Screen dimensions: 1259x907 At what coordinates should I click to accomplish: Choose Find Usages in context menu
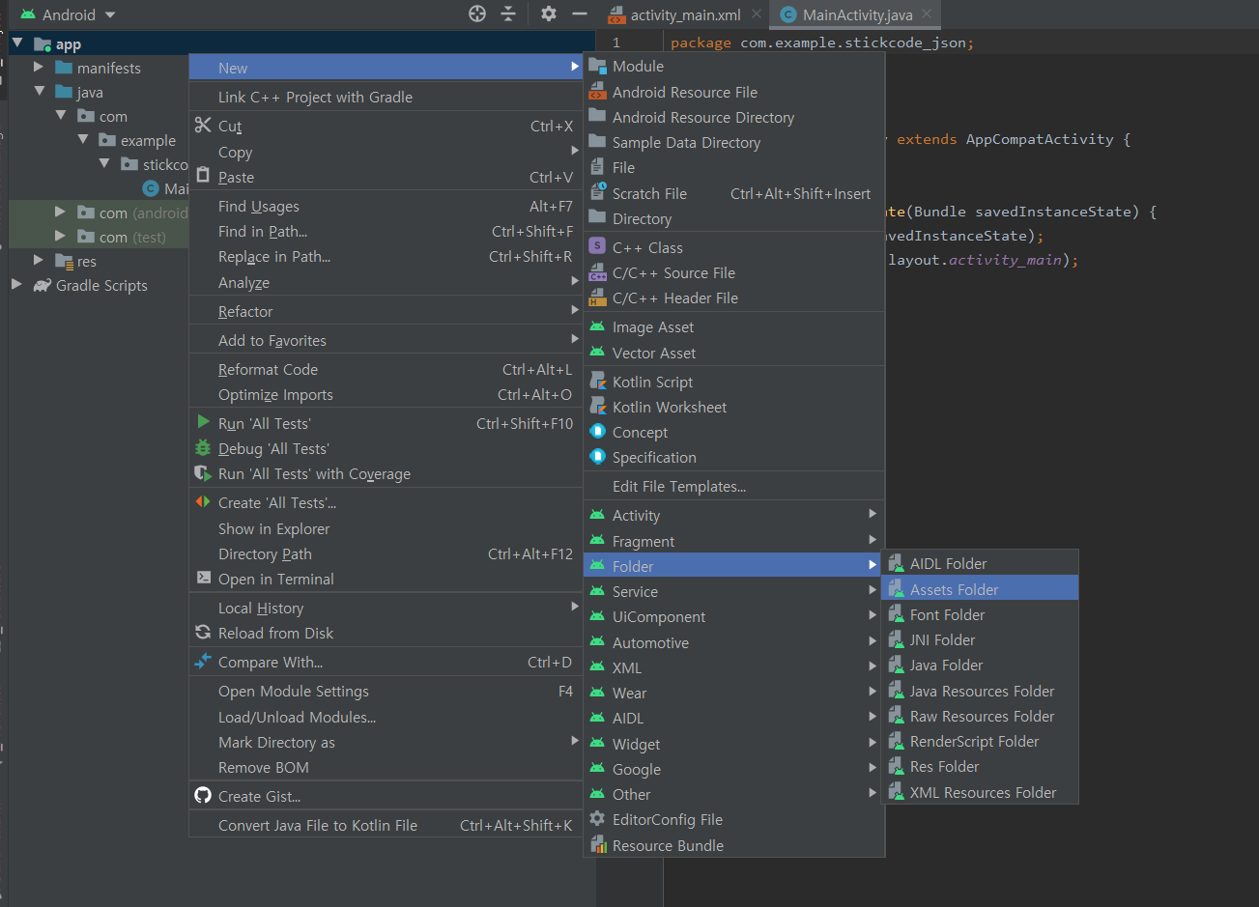pyautogui.click(x=386, y=206)
